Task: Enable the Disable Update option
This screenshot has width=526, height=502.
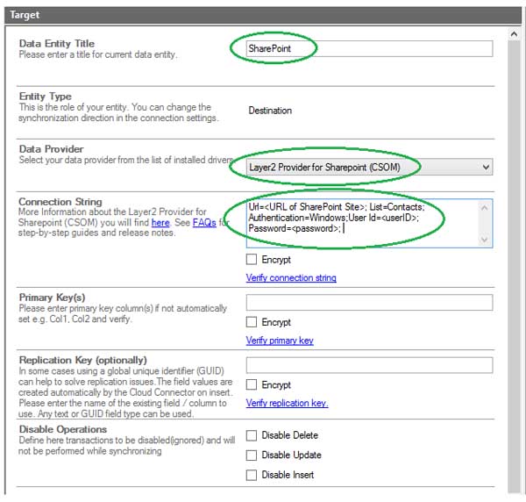Action: (252, 455)
